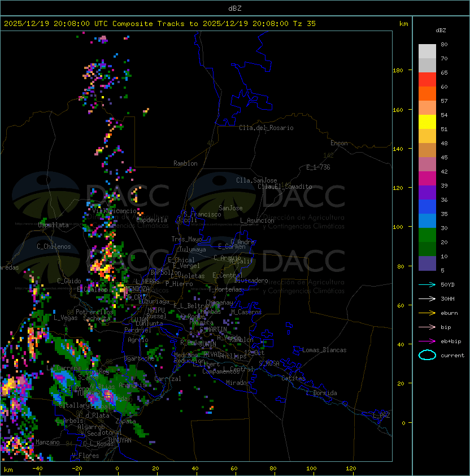The width and height of the screenshot is (470, 476).
Task: Click the 'current' legend label text
Action: 452,356
